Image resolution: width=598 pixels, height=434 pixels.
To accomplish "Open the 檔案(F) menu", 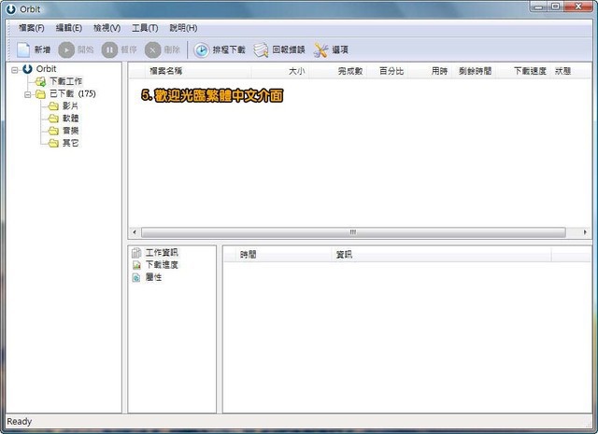I will (32, 28).
